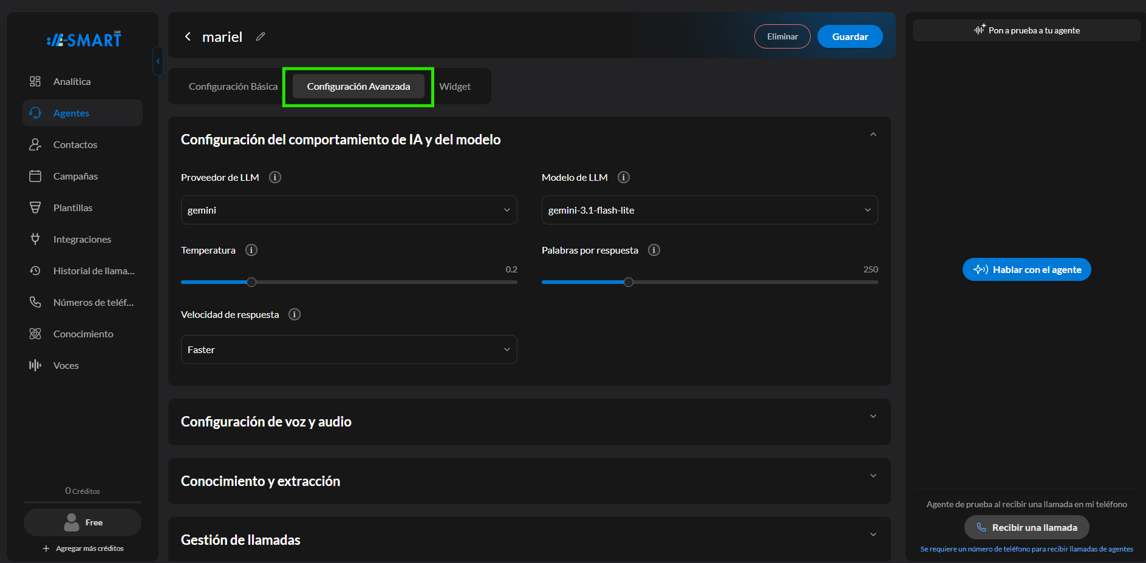Click Recibir una llamada button
The width and height of the screenshot is (1146, 563).
(x=1026, y=527)
